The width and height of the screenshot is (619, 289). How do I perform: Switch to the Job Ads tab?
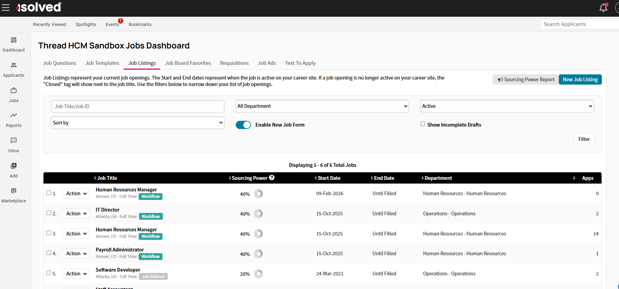pyautogui.click(x=267, y=63)
